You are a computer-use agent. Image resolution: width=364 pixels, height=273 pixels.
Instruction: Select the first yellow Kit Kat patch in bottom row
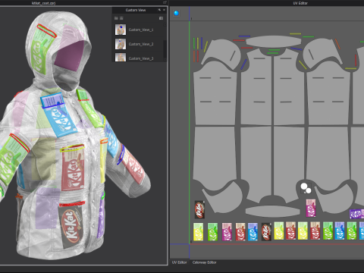[x=198, y=232]
